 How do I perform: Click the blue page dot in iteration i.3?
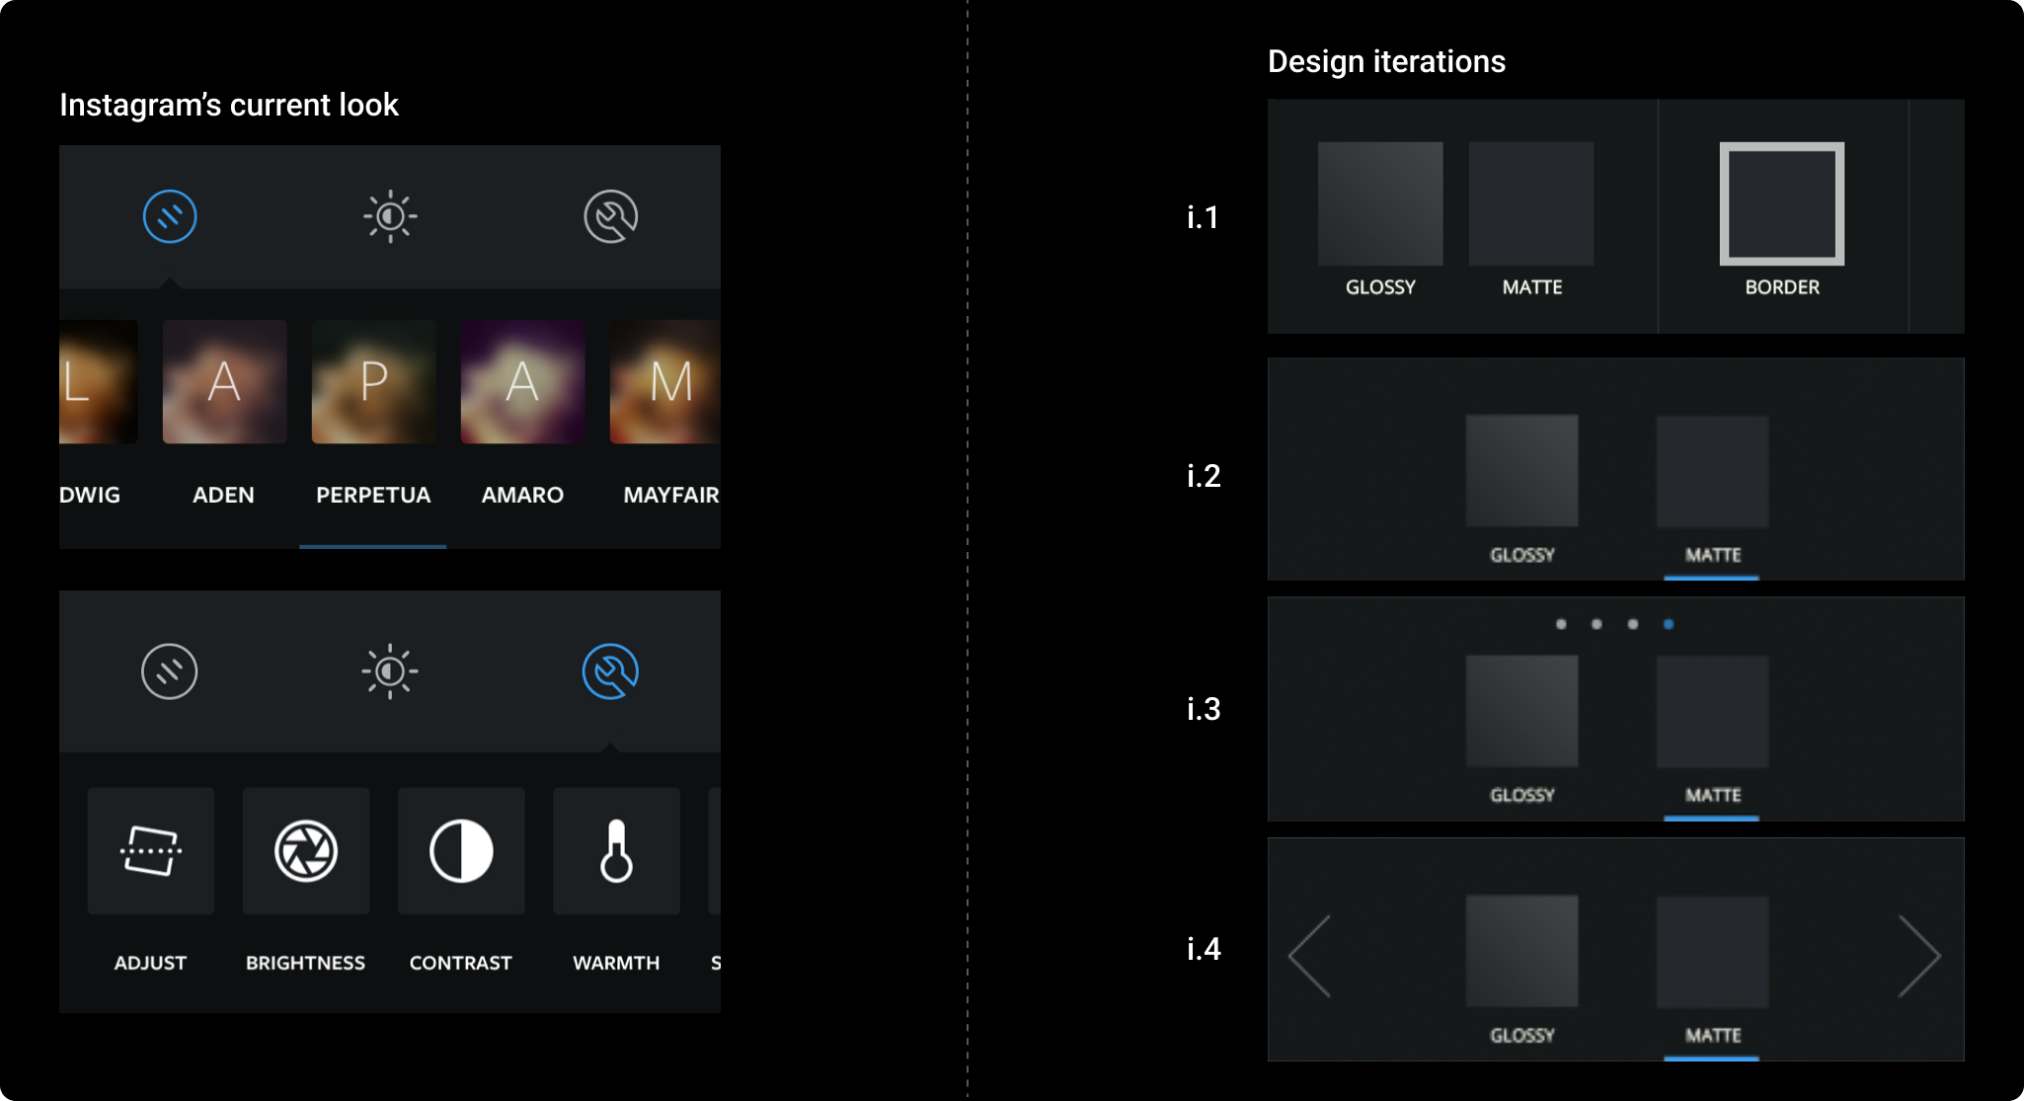[1669, 624]
